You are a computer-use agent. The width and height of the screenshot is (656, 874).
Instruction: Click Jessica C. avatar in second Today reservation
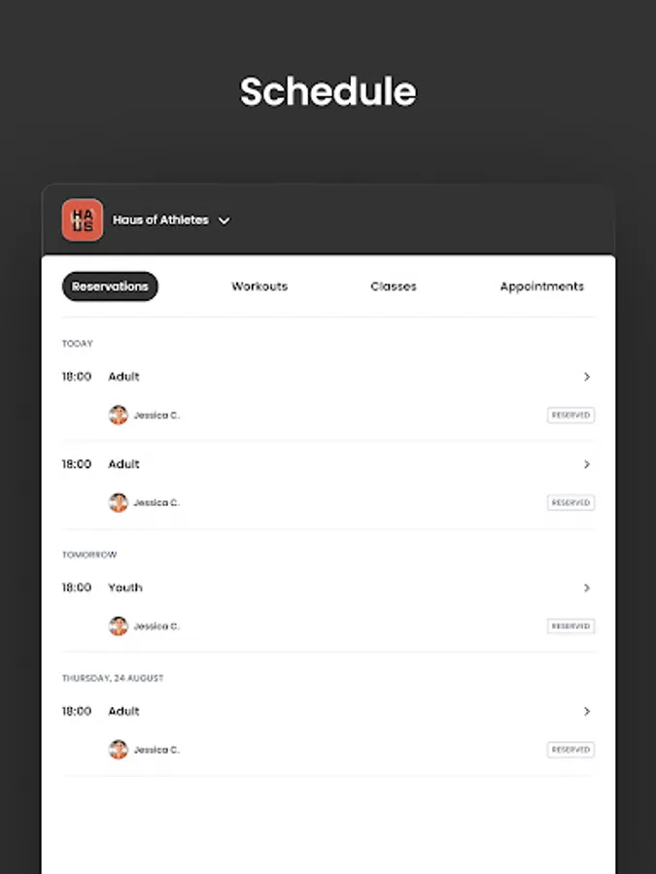pos(119,503)
